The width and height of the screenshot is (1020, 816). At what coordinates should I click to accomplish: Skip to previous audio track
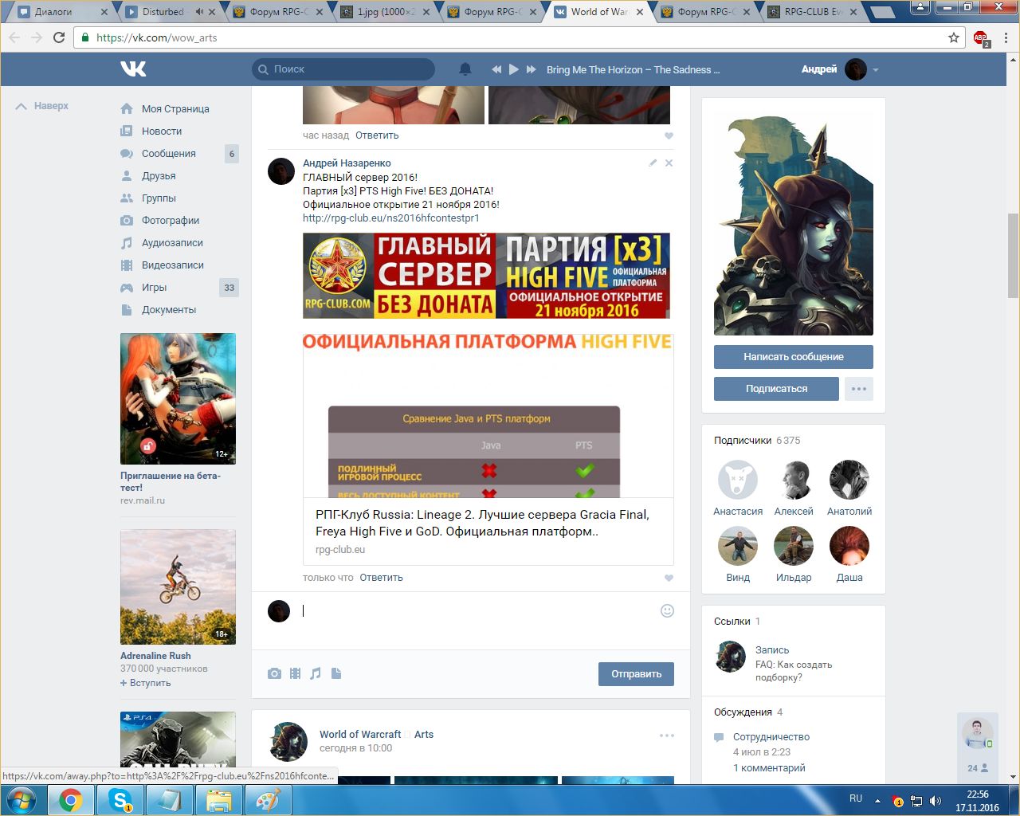coord(496,69)
